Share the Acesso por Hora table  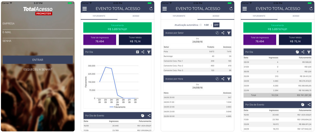(x=223, y=79)
